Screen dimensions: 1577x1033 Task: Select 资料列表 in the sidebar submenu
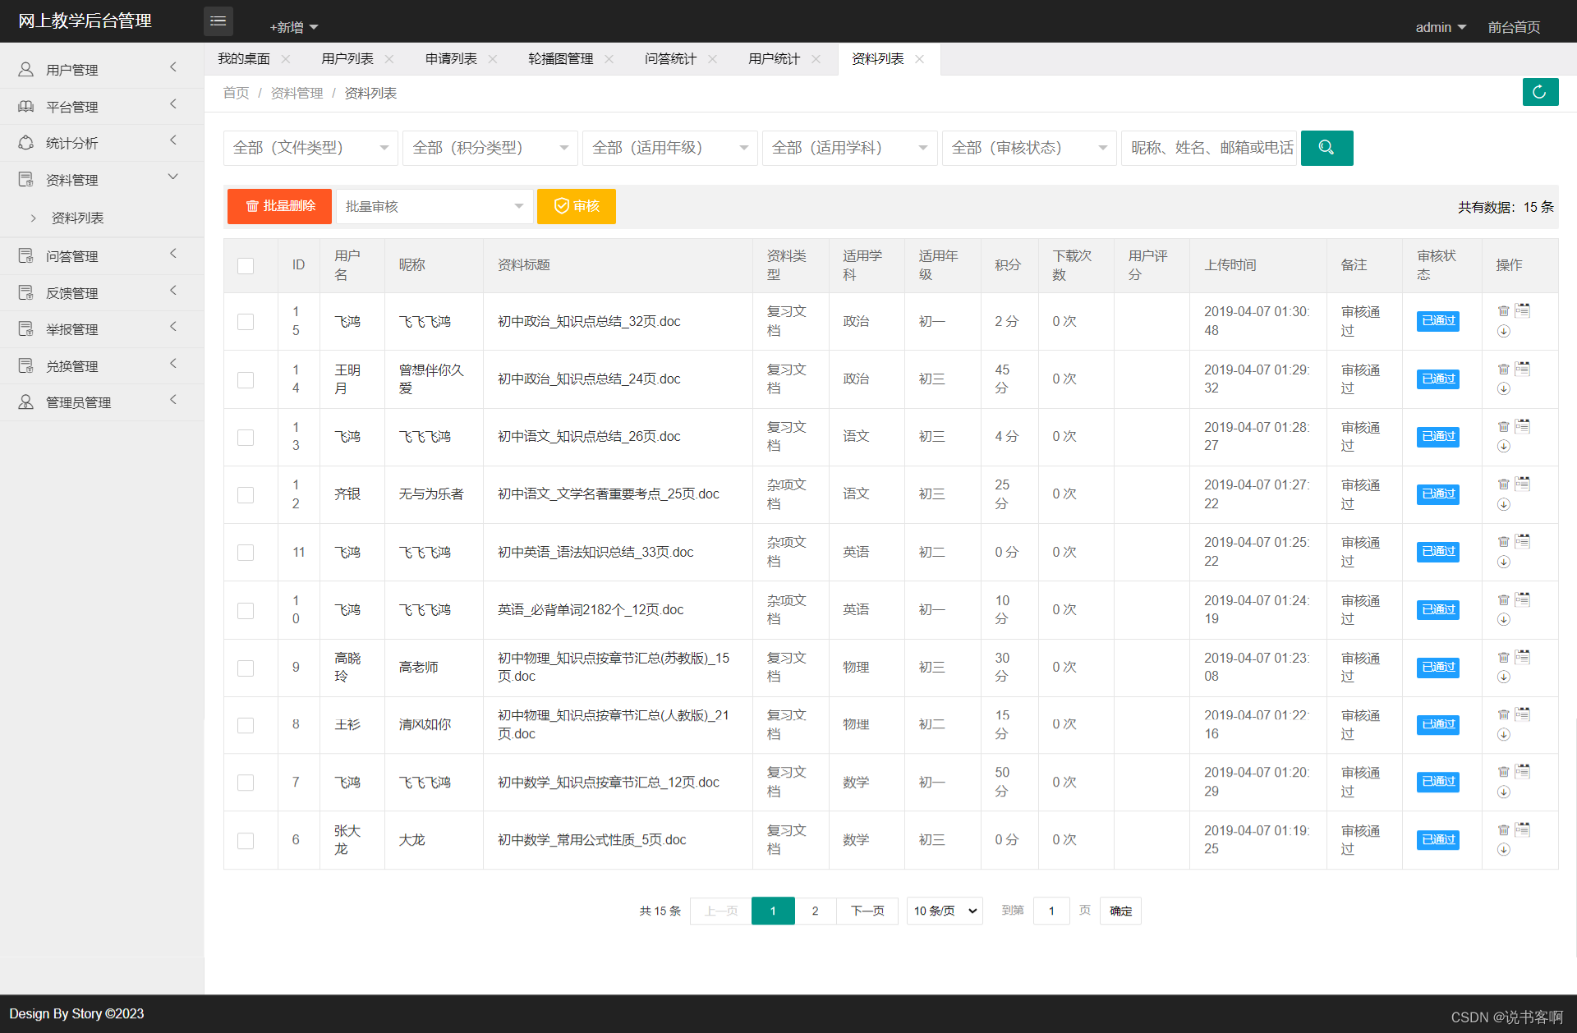(x=77, y=218)
